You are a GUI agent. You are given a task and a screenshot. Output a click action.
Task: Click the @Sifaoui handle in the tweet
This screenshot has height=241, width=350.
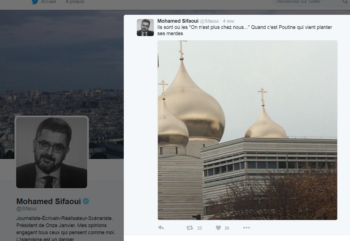pos(209,21)
